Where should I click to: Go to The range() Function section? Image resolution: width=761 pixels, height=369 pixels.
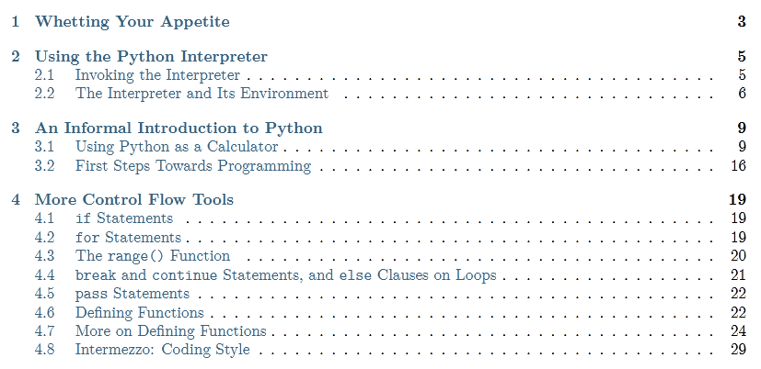pyautogui.click(x=153, y=255)
